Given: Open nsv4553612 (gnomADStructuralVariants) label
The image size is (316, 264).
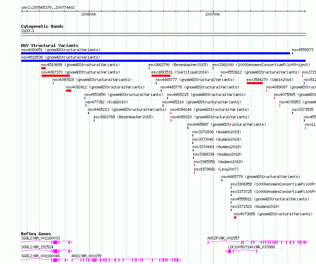Looking at the screenshot, I should 260,72.
